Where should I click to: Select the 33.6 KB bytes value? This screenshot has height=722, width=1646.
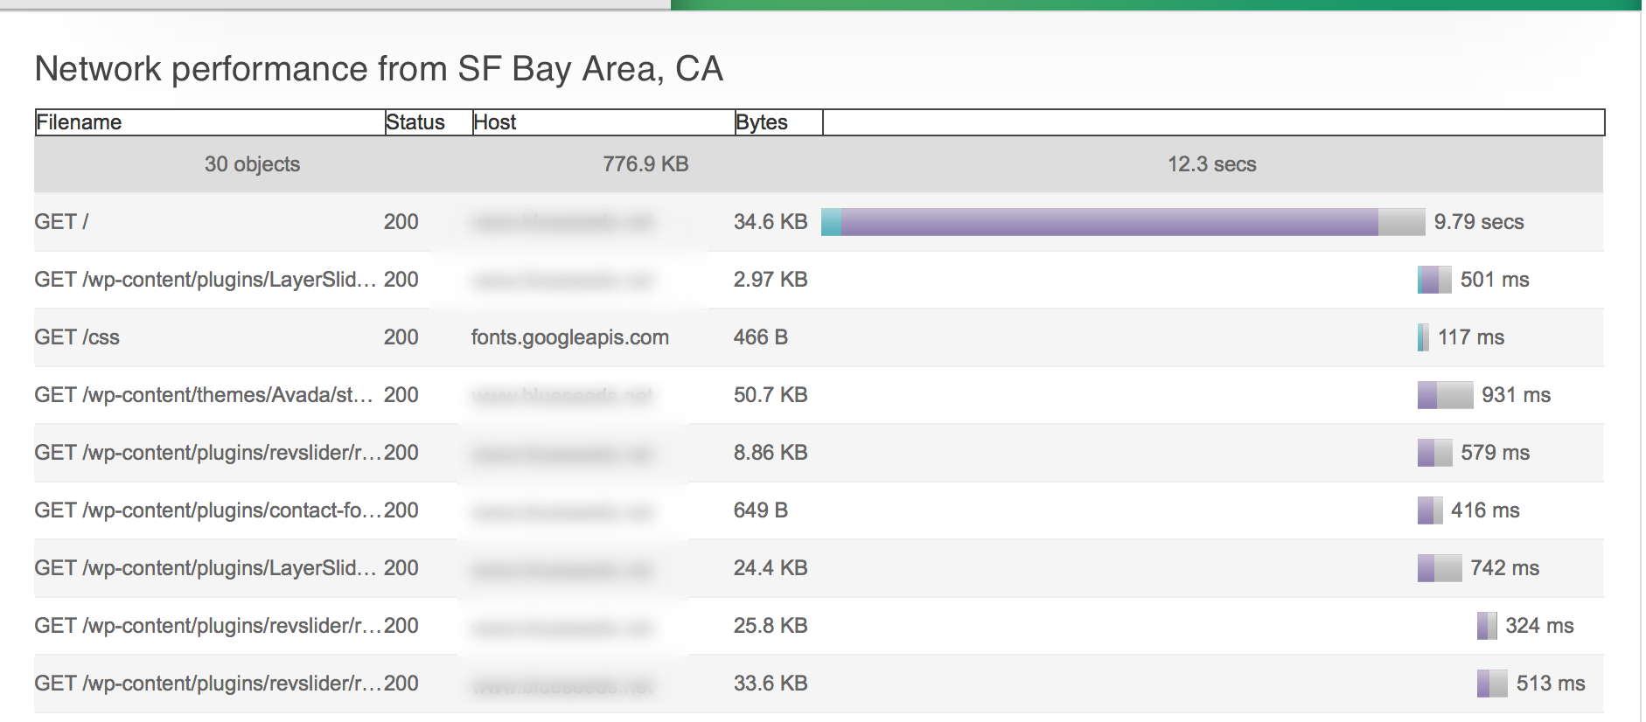(x=771, y=684)
